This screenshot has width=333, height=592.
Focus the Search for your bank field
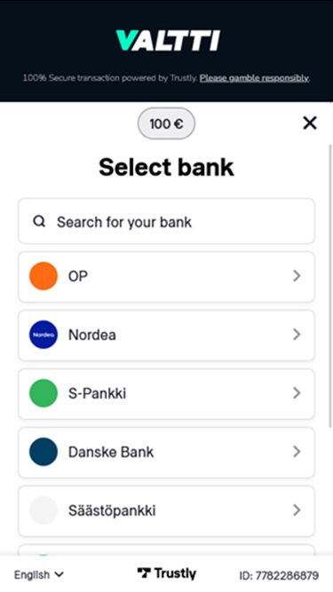pos(167,221)
